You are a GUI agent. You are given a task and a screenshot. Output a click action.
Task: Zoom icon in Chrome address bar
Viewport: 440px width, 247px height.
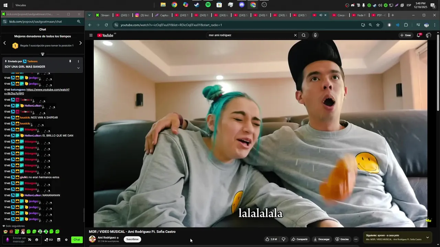(370, 25)
